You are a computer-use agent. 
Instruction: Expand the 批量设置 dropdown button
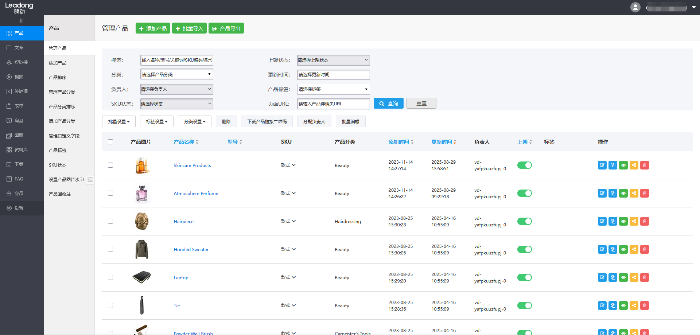119,121
